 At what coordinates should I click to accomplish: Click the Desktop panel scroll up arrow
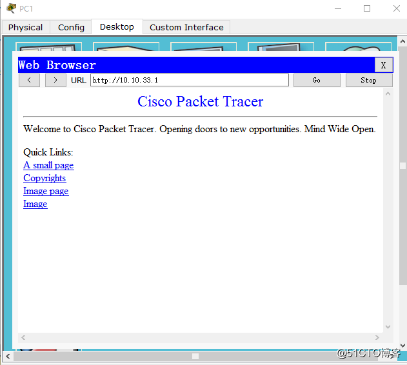(402, 41)
